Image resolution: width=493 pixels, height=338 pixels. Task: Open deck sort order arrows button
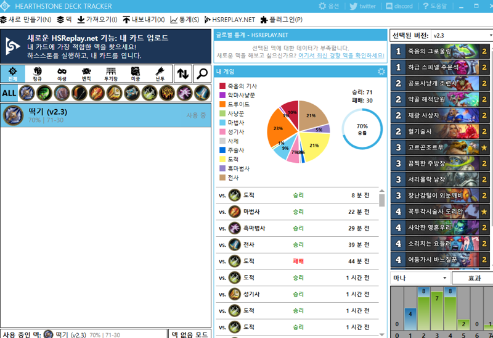[182, 74]
